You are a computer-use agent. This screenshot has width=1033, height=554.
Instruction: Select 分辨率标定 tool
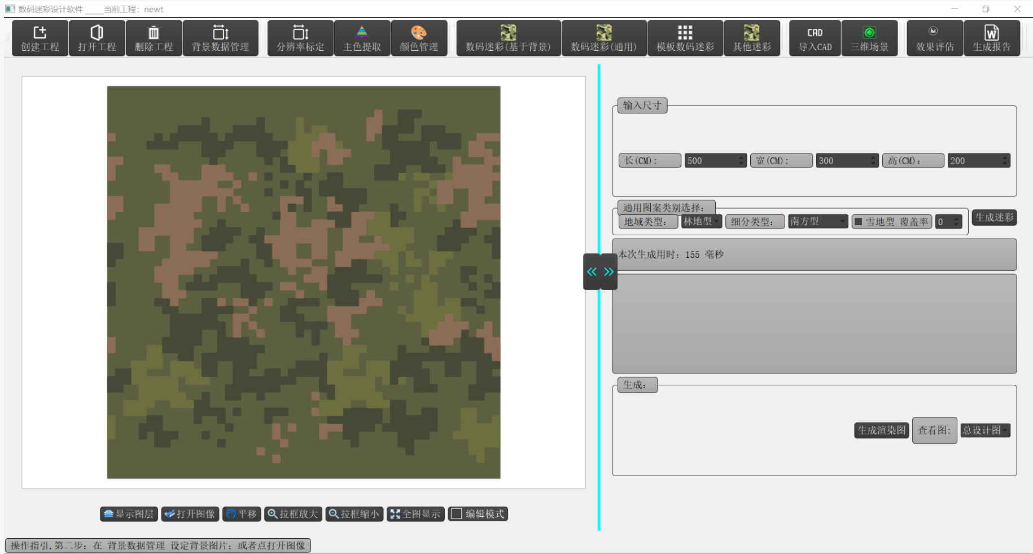[x=300, y=38]
